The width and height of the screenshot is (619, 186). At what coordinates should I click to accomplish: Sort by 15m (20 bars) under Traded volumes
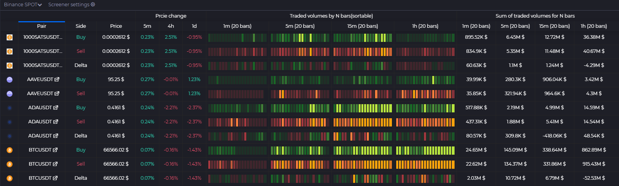[x=363, y=26]
